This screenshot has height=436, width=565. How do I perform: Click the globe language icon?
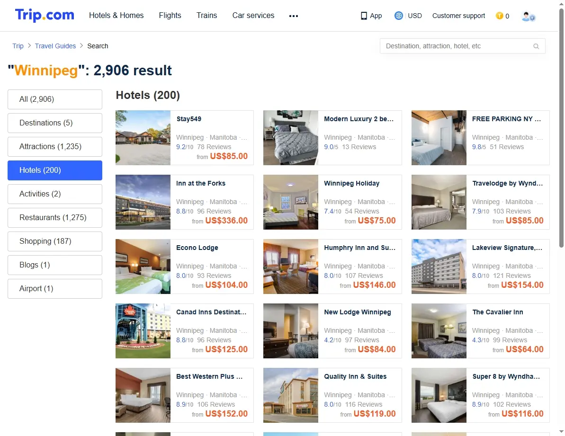click(398, 16)
